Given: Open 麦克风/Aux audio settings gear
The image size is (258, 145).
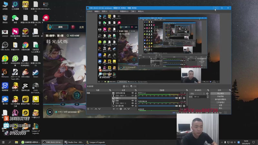Looking at the screenshot, I should (184, 98).
